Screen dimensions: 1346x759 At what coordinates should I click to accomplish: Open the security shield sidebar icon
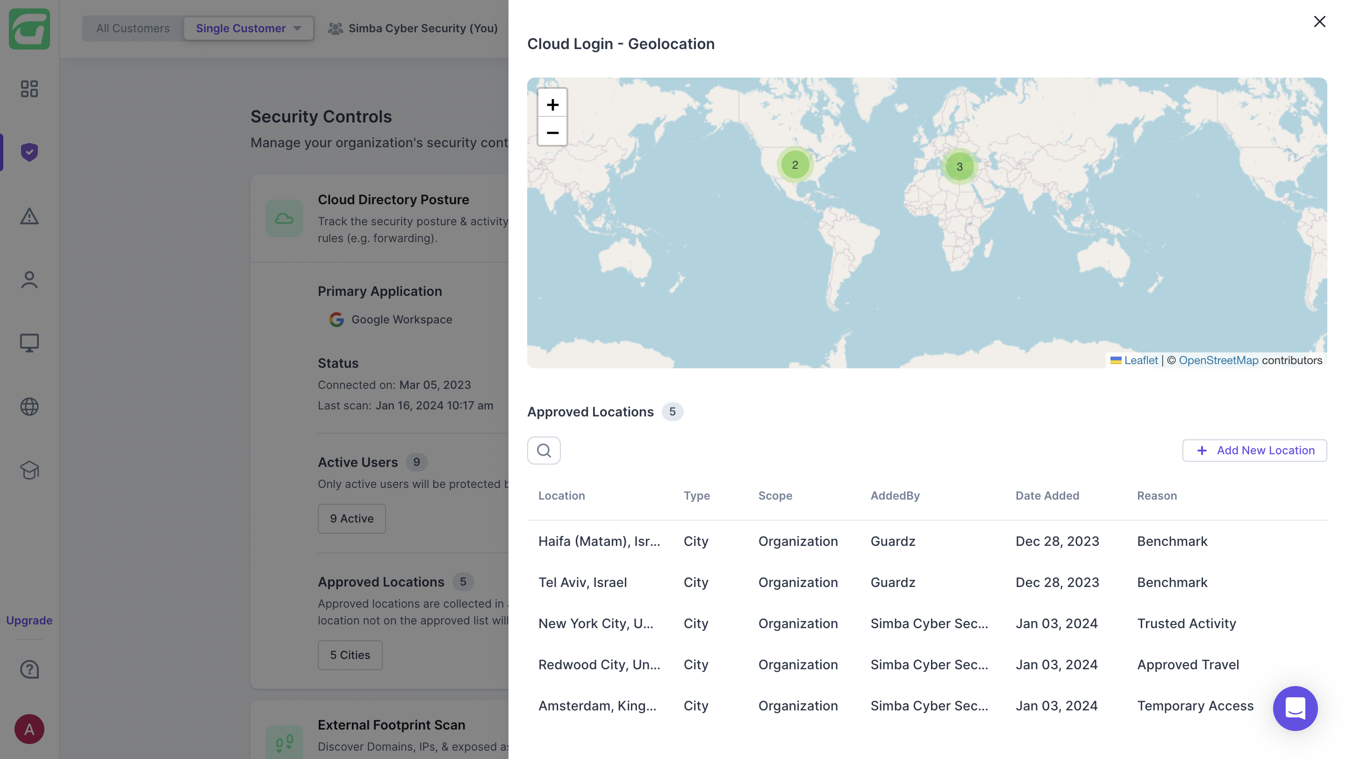(29, 152)
